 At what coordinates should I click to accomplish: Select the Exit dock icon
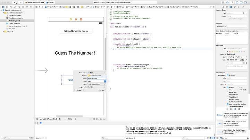click(x=81, y=19)
